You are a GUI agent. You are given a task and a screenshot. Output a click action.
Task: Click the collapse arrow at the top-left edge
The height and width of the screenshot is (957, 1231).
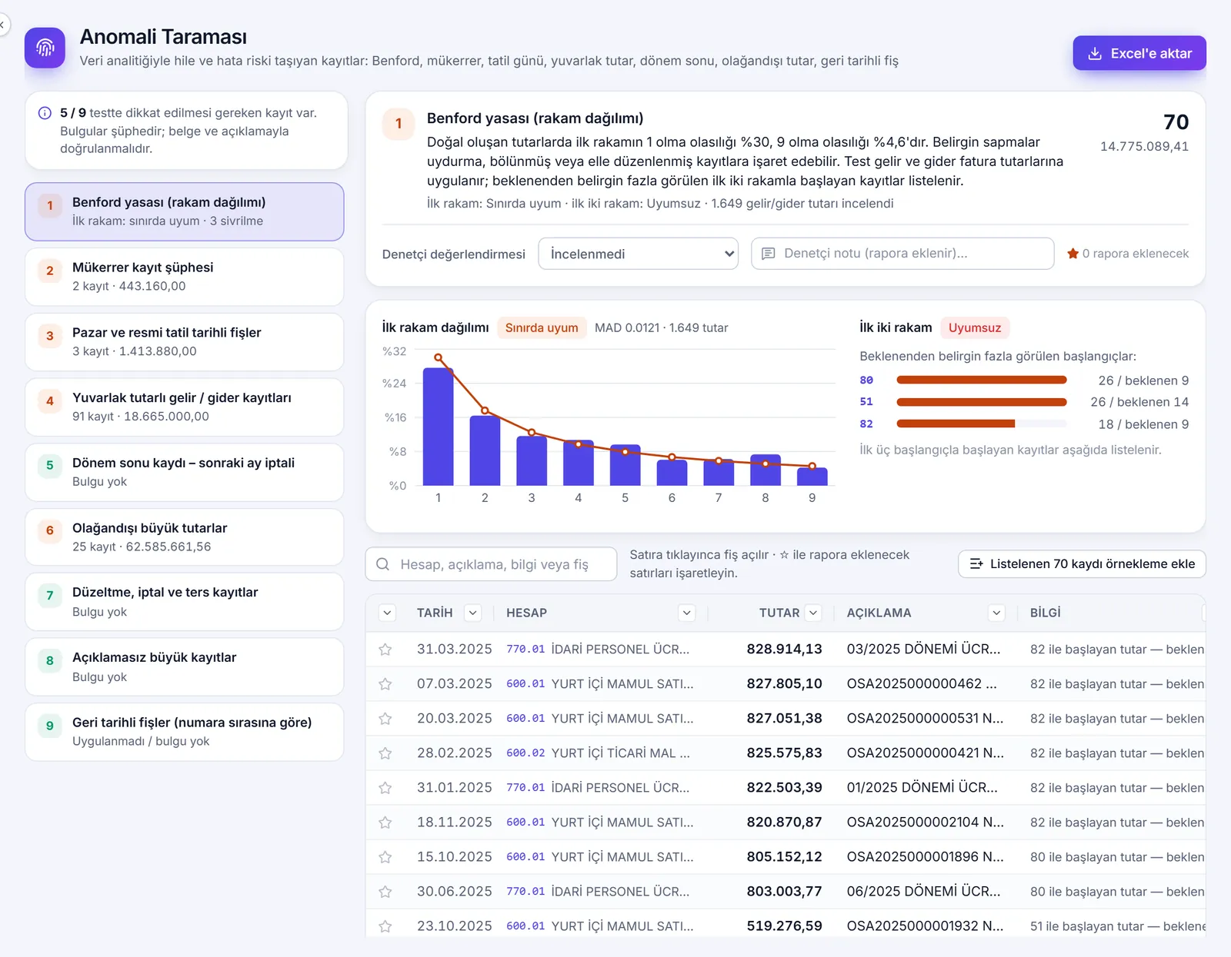pyautogui.click(x=2, y=25)
